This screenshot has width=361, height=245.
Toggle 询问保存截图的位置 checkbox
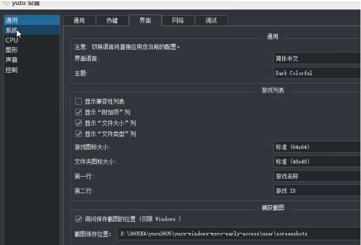point(78,219)
